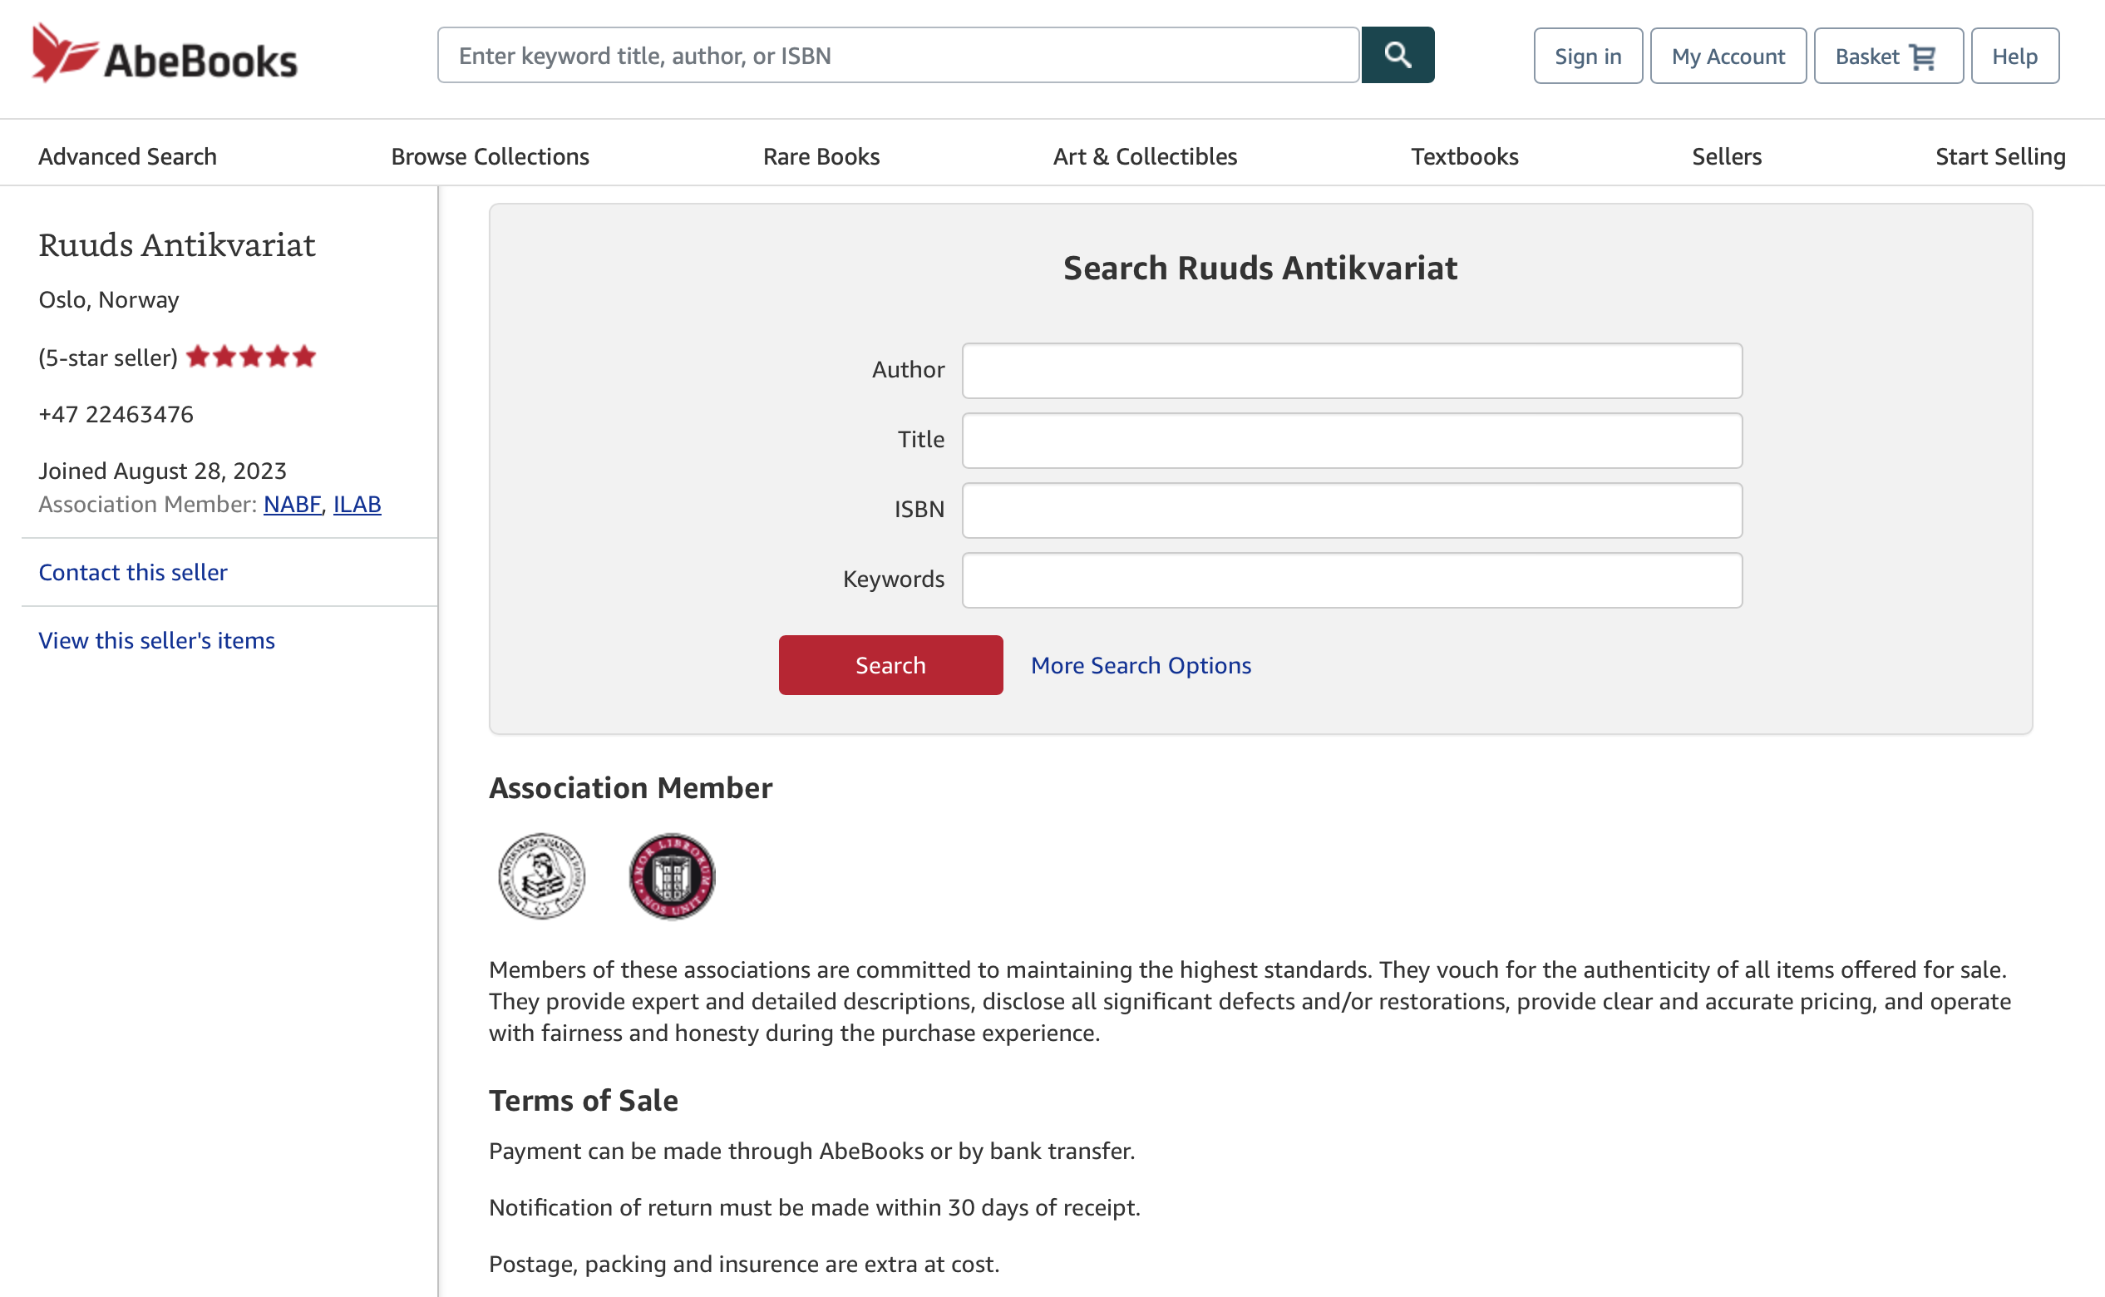Click into the Author field
Image resolution: width=2105 pixels, height=1297 pixels.
[x=1352, y=371]
